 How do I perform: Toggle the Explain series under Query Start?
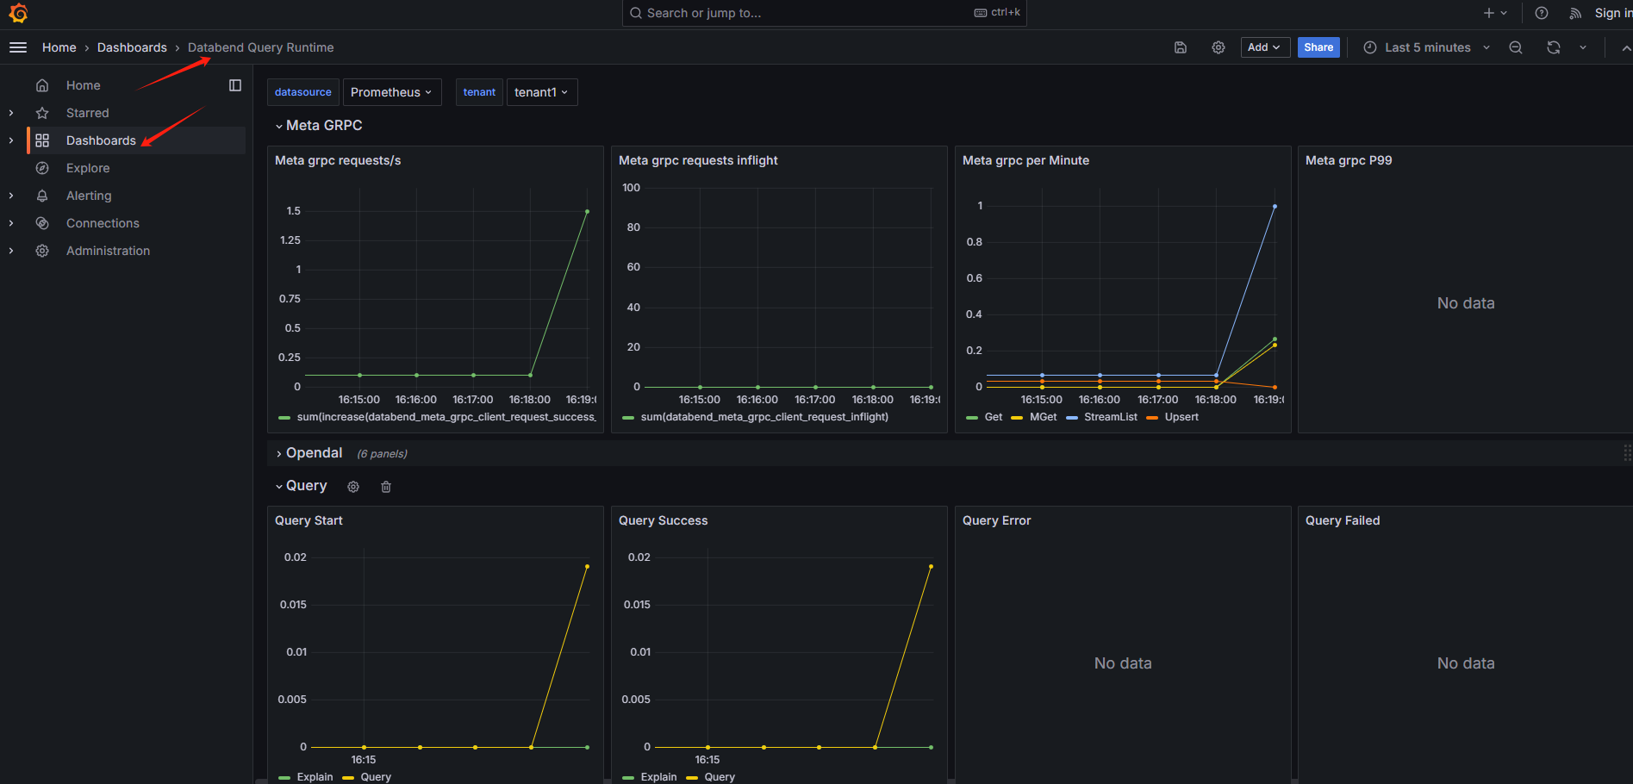(315, 776)
